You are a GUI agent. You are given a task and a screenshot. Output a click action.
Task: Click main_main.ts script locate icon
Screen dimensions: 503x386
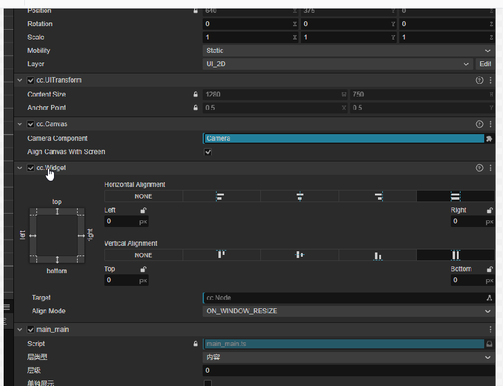coord(489,344)
